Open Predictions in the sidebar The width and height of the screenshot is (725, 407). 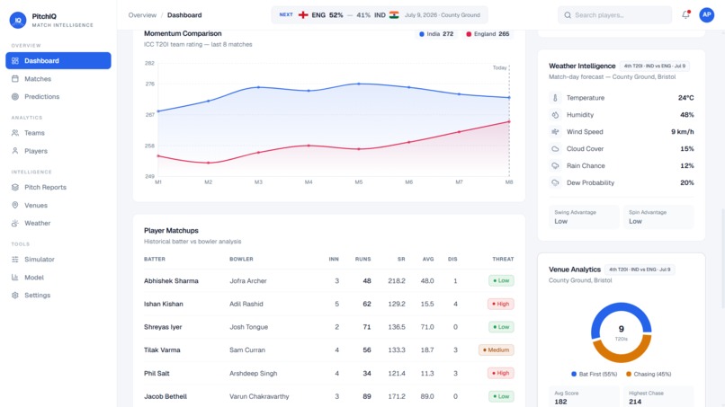pos(58,96)
